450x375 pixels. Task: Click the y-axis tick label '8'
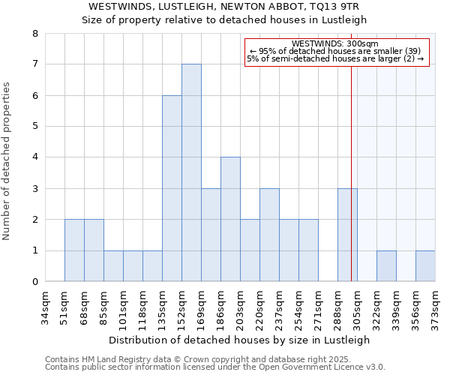coord(35,34)
